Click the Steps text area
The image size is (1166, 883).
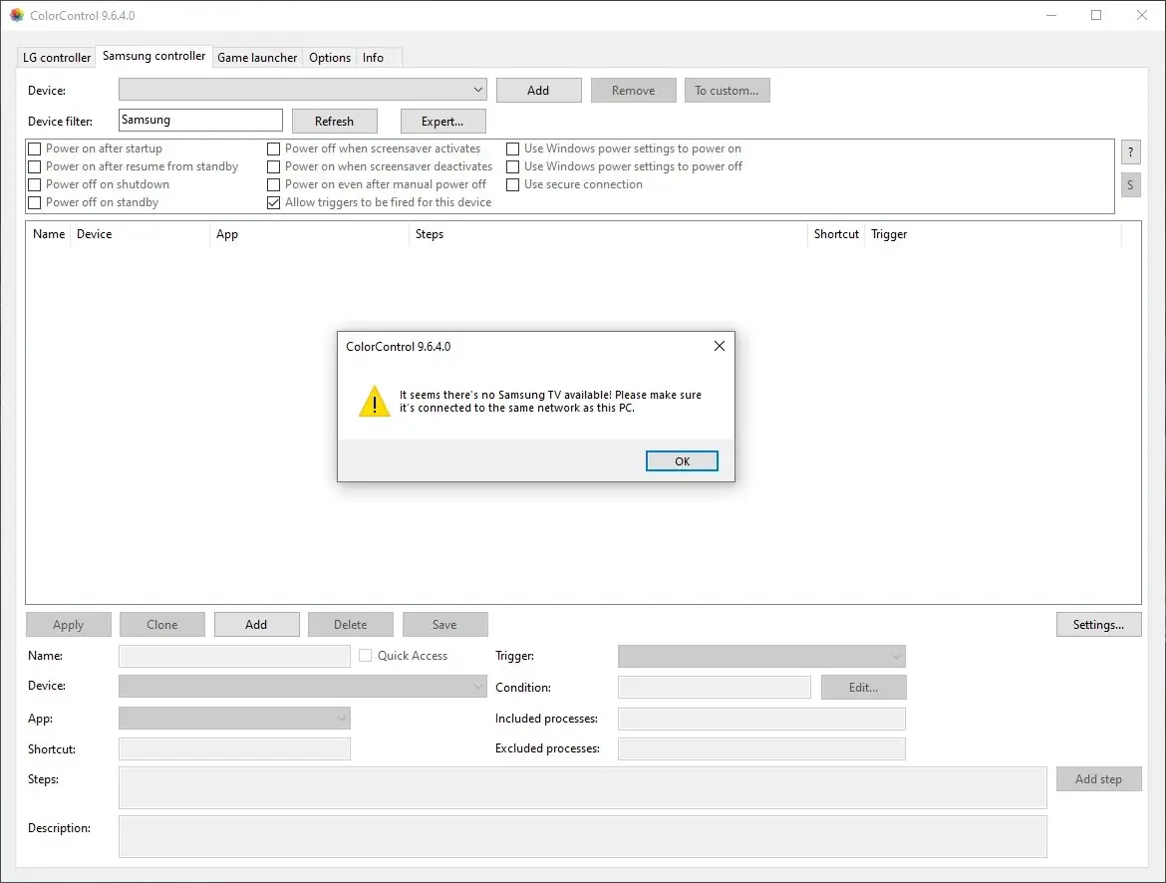coord(582,787)
